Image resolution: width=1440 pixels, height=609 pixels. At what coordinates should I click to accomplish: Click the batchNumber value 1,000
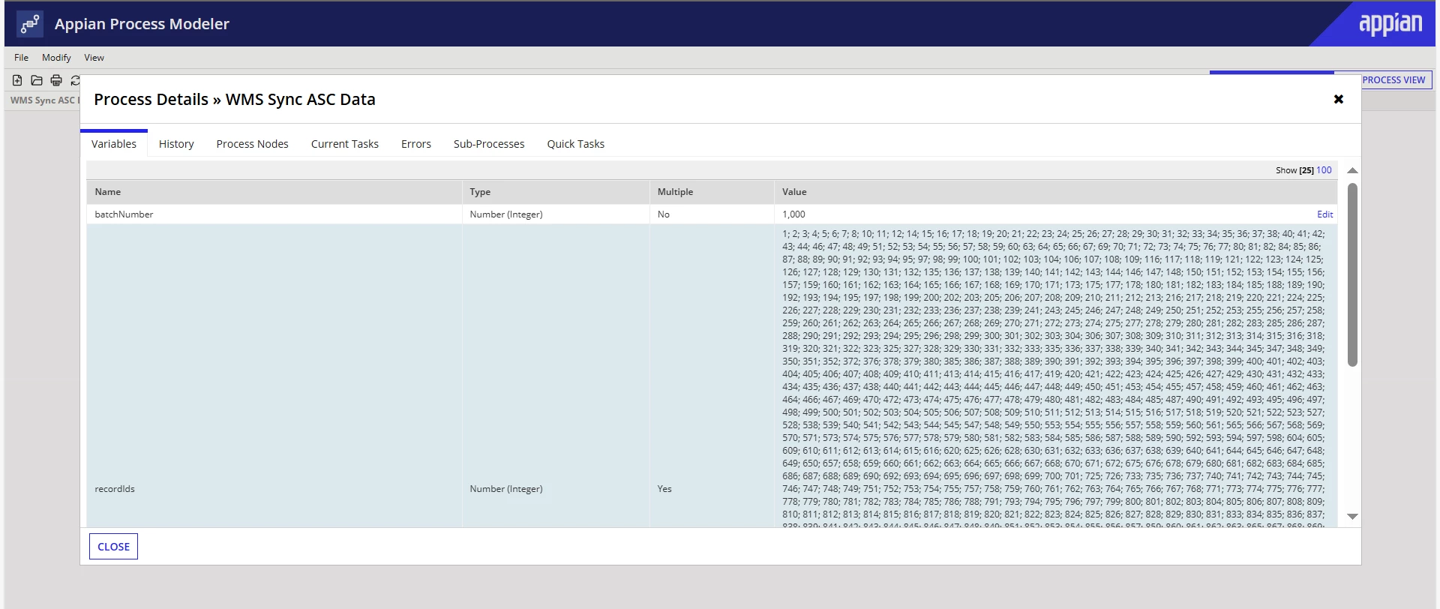(793, 214)
